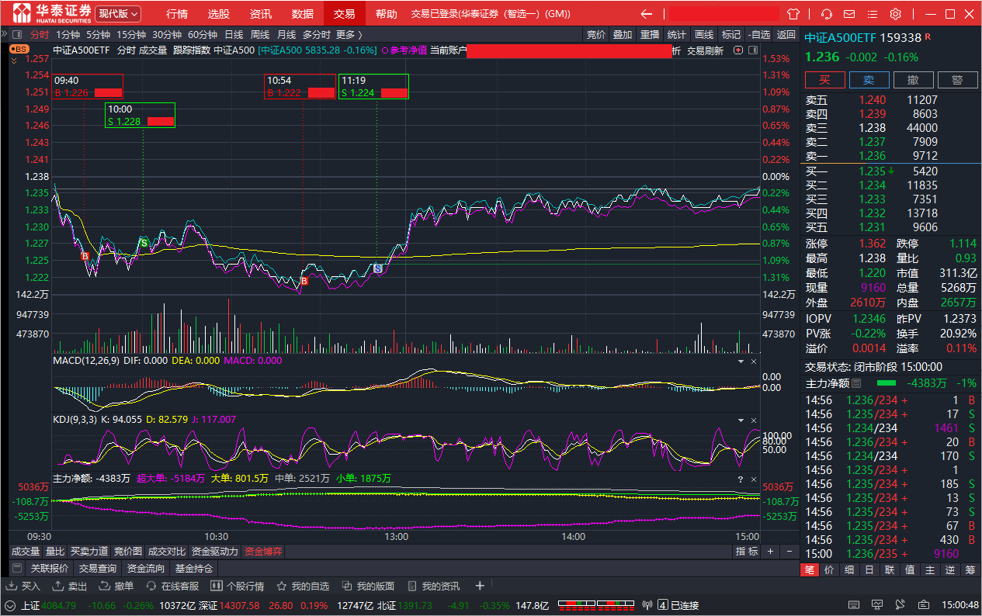This screenshot has width=982, height=616.
Task: Open the 更多 time period dropdown
Action: [349, 34]
